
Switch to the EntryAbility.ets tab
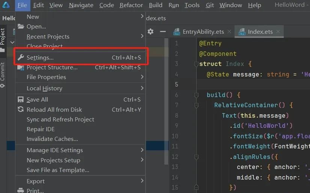pyautogui.click(x=203, y=32)
